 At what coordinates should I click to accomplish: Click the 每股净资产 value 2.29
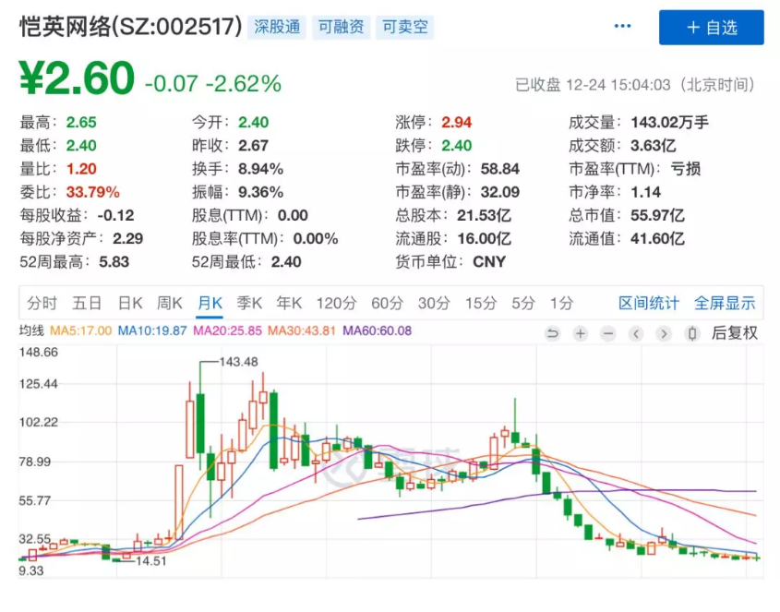pos(127,239)
